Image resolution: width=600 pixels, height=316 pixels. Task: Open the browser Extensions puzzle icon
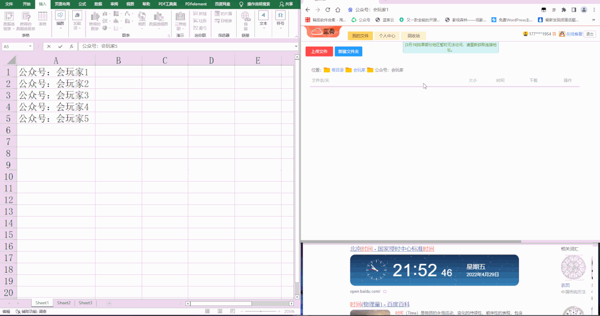[564, 10]
